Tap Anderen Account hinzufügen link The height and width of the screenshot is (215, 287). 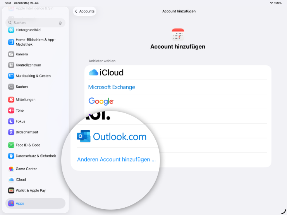click(x=116, y=159)
